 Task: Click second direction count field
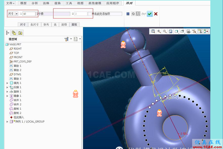point(81,14)
